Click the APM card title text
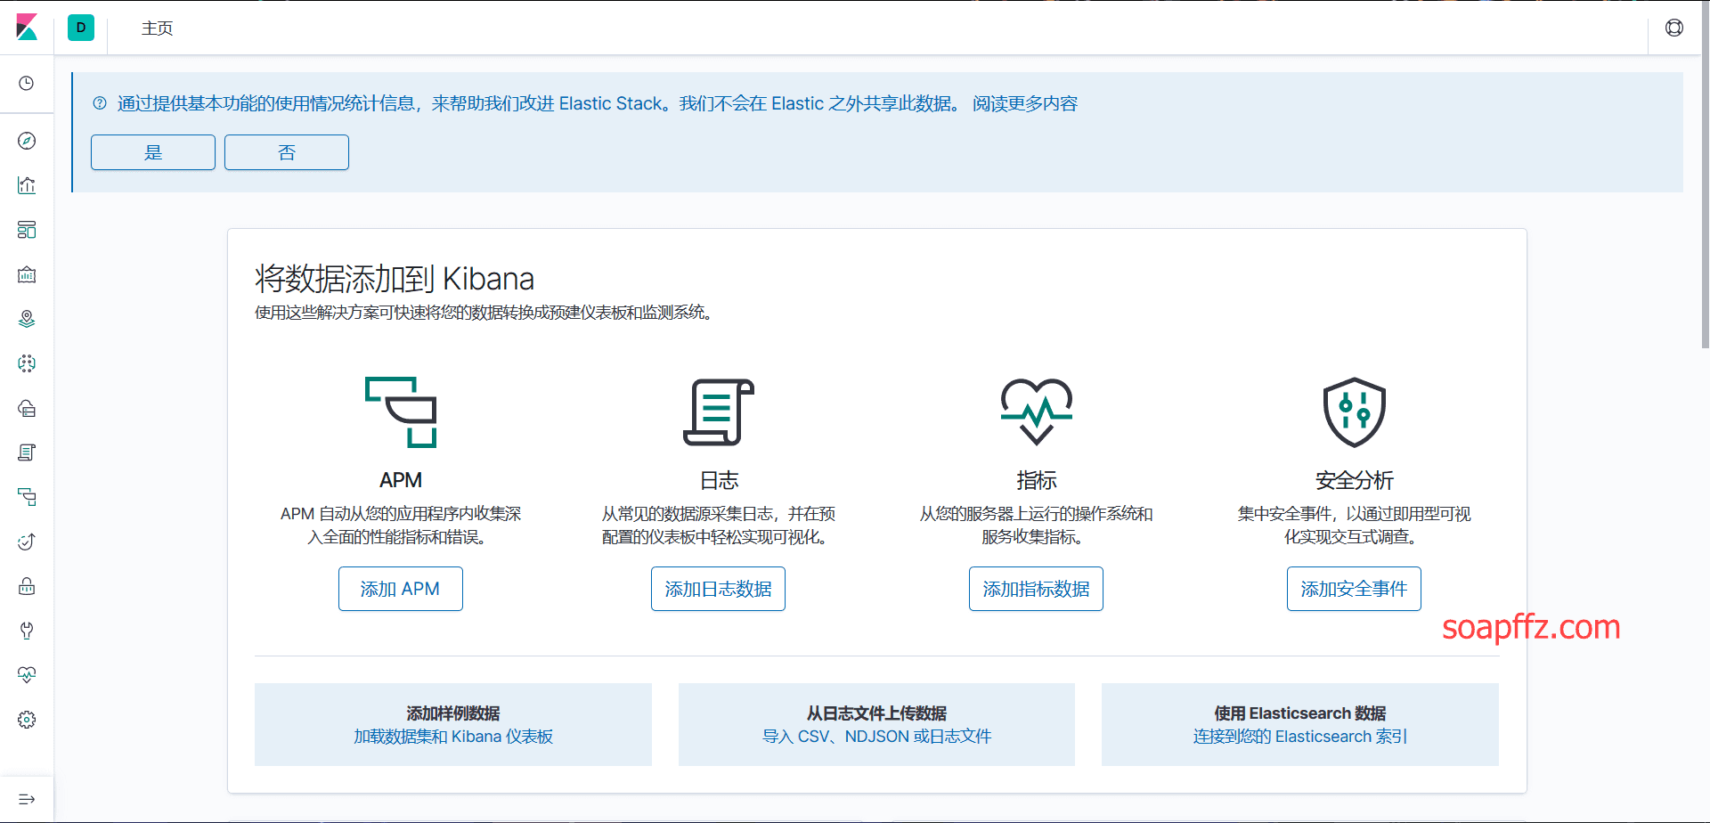 pyautogui.click(x=401, y=480)
